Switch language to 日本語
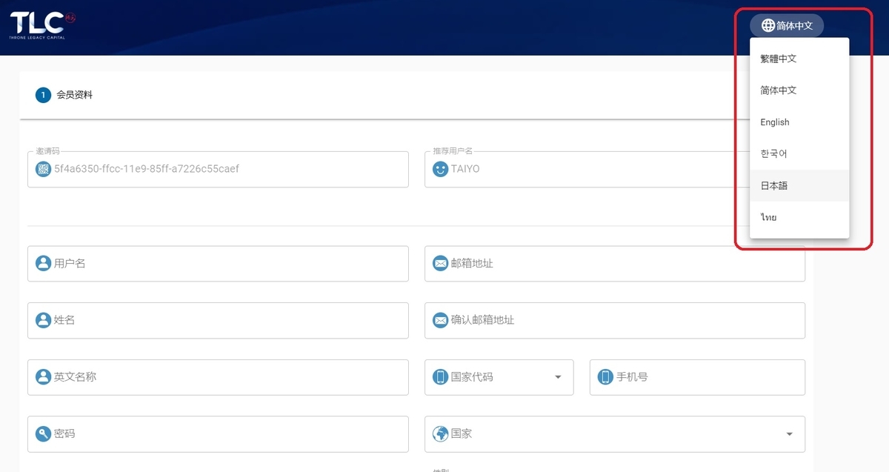This screenshot has height=472, width=889. pyautogui.click(x=799, y=186)
